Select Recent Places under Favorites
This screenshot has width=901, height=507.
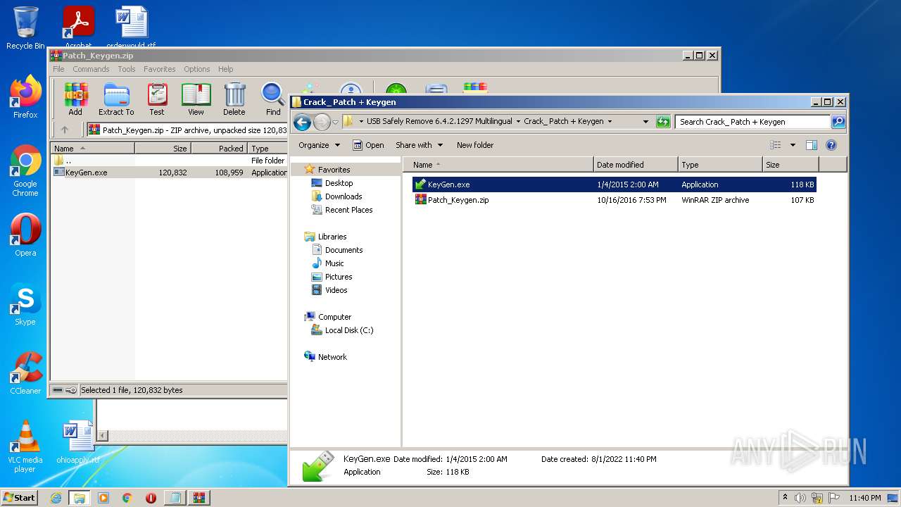tap(348, 210)
